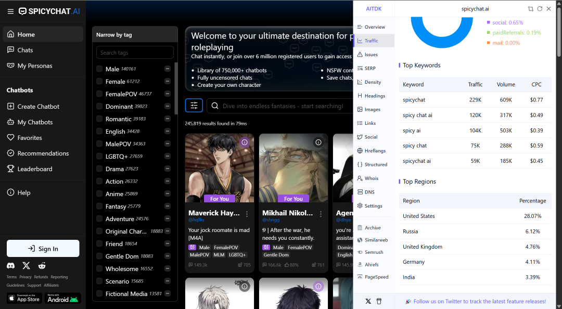Click the X icon in AITDK footer
562x309 pixels.
point(368,301)
